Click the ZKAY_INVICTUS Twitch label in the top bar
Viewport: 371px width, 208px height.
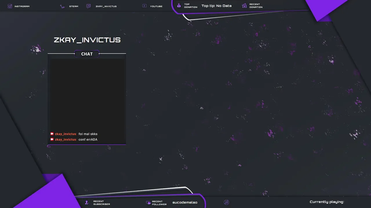pyautogui.click(x=106, y=6)
